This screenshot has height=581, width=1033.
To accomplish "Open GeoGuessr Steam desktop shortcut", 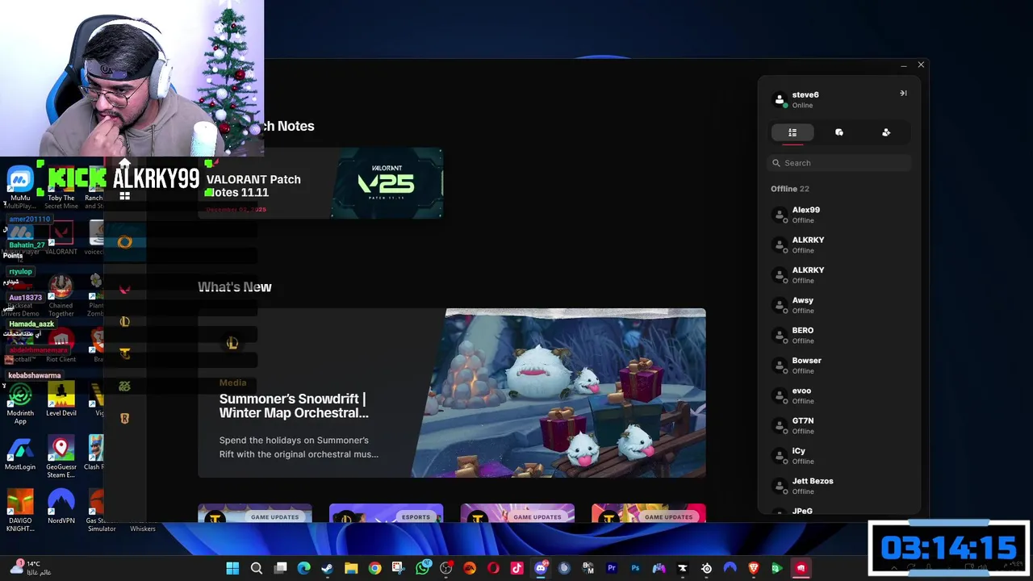I will (61, 458).
